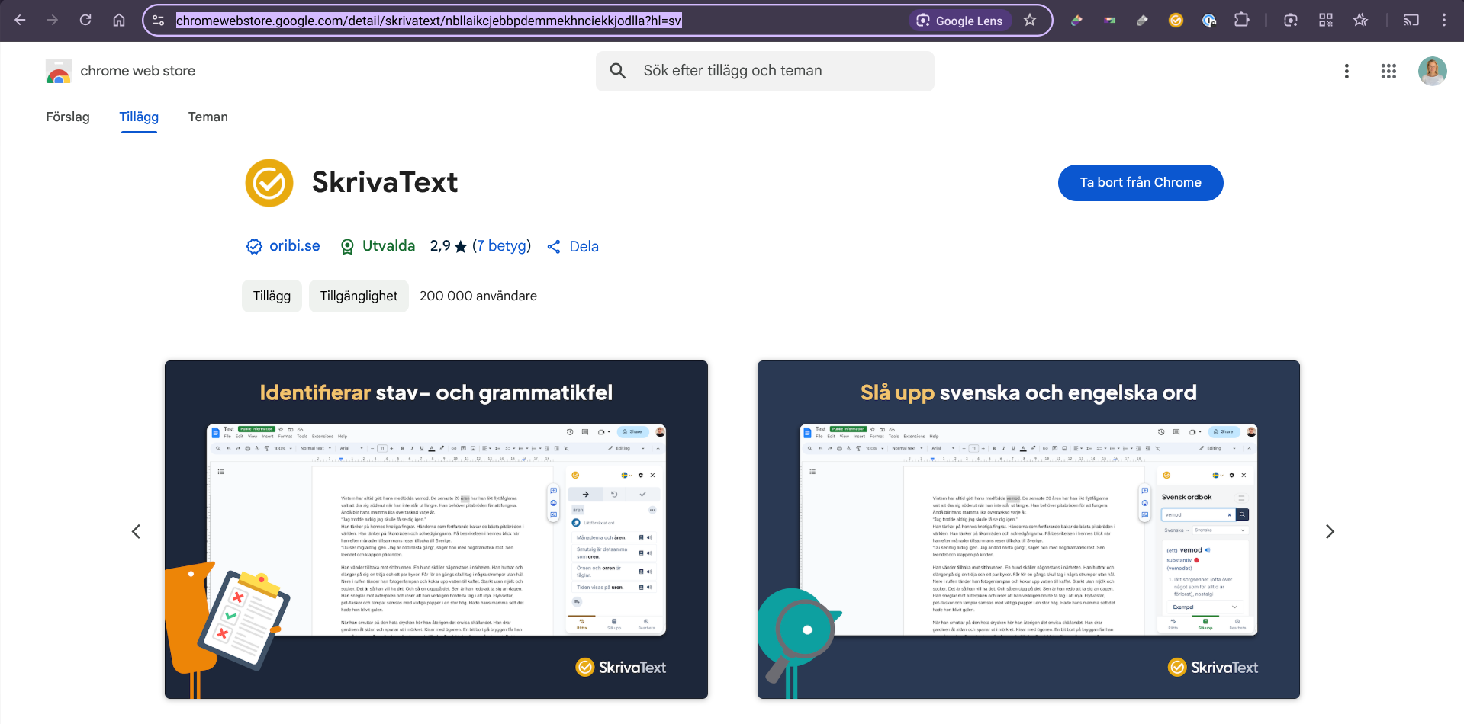This screenshot has width=1464, height=724.
Task: Open the 7 betyg ratings link
Action: point(501,246)
